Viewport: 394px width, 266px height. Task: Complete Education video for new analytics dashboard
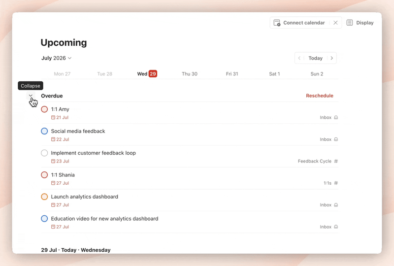point(44,219)
